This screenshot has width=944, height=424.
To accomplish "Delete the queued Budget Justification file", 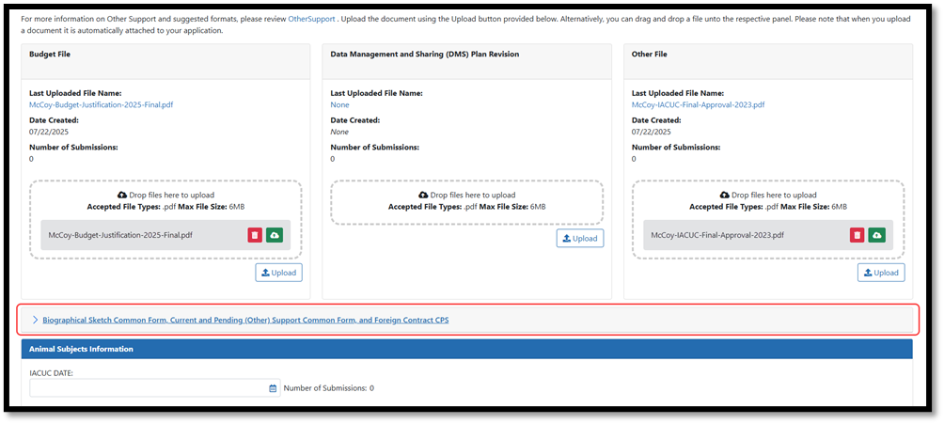I will point(255,235).
